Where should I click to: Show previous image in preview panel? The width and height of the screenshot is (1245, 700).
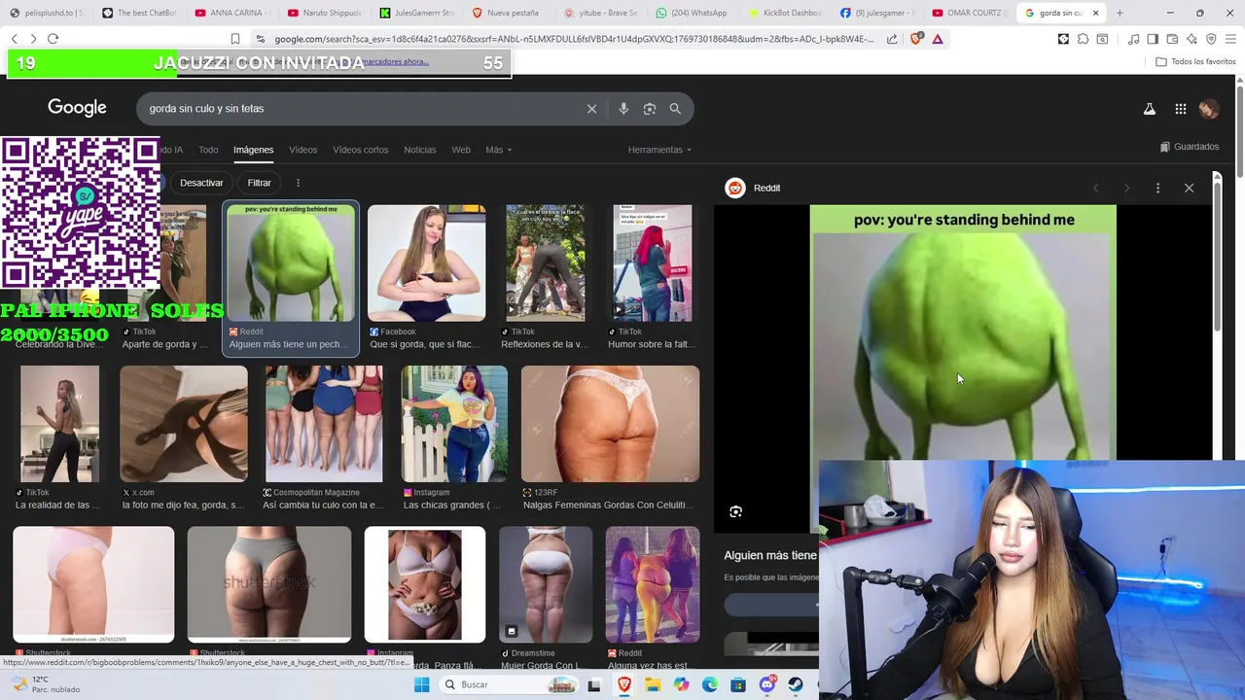(x=1096, y=188)
